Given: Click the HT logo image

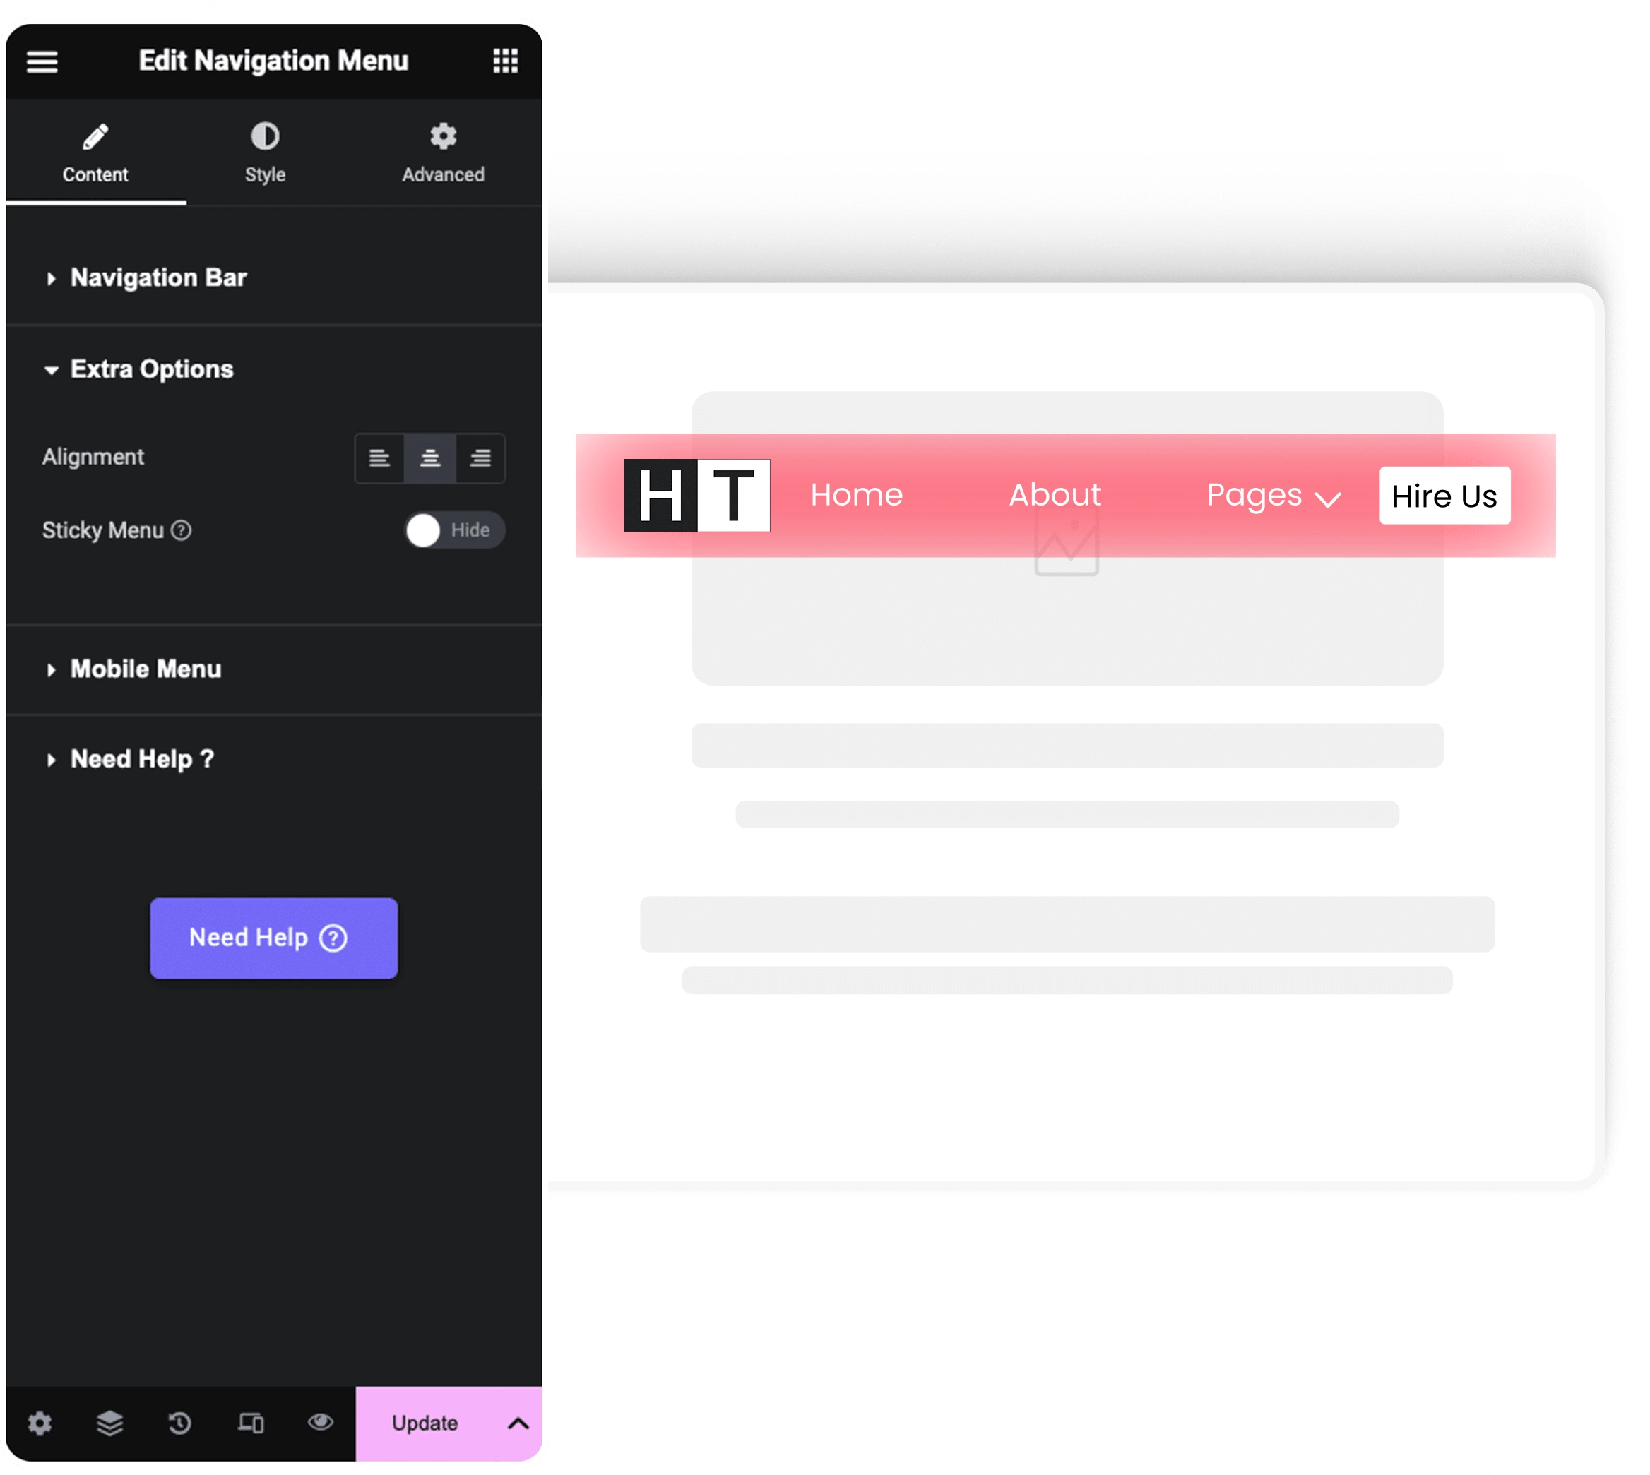Looking at the screenshot, I should coord(696,495).
